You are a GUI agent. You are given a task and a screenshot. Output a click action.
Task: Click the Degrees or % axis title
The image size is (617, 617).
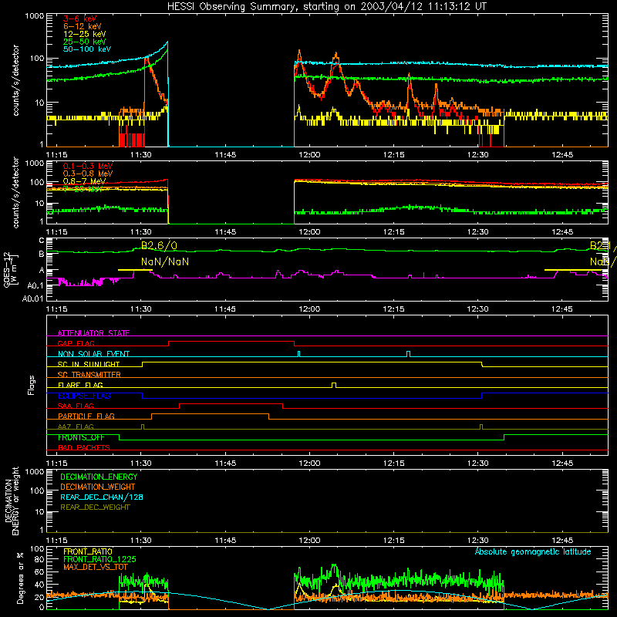click(20, 578)
